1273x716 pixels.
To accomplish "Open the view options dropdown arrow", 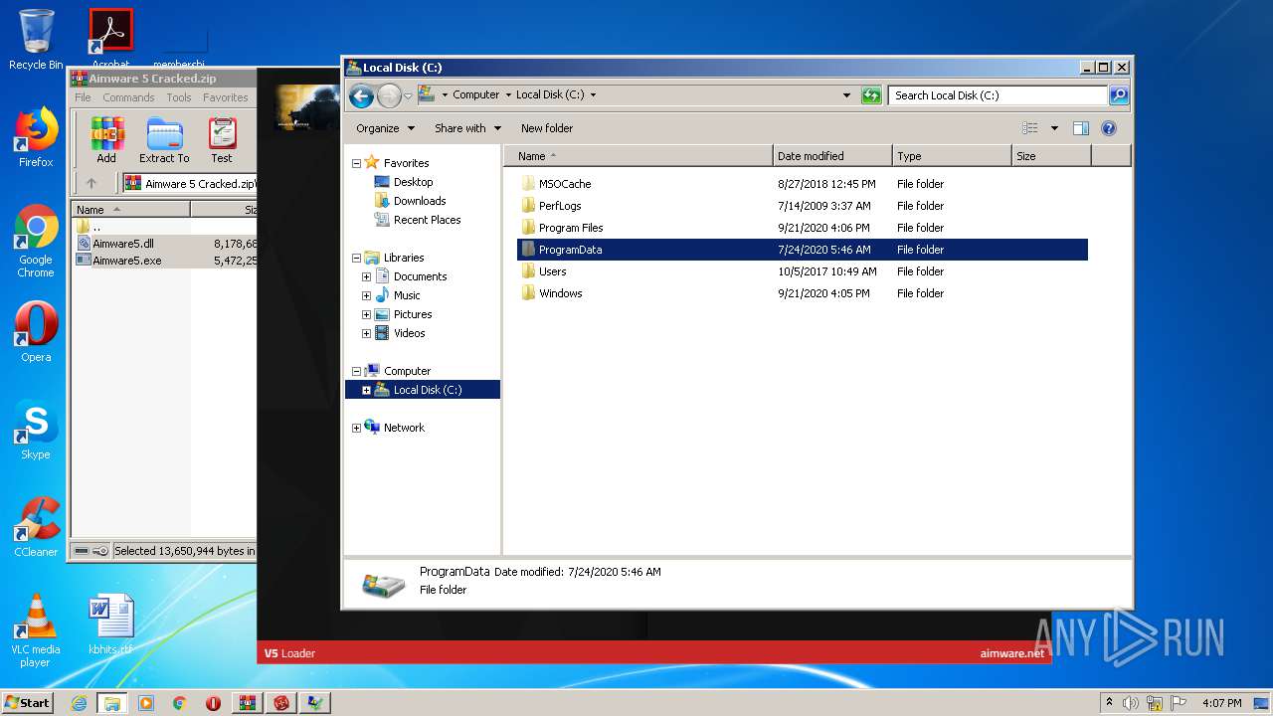I will [x=1054, y=128].
